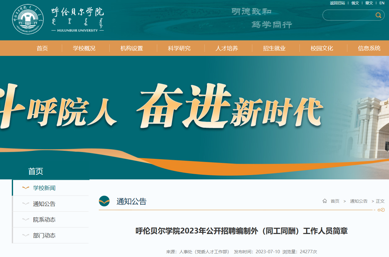Open the 科学研究 navigation menu
The image size is (389, 257).
179,48
